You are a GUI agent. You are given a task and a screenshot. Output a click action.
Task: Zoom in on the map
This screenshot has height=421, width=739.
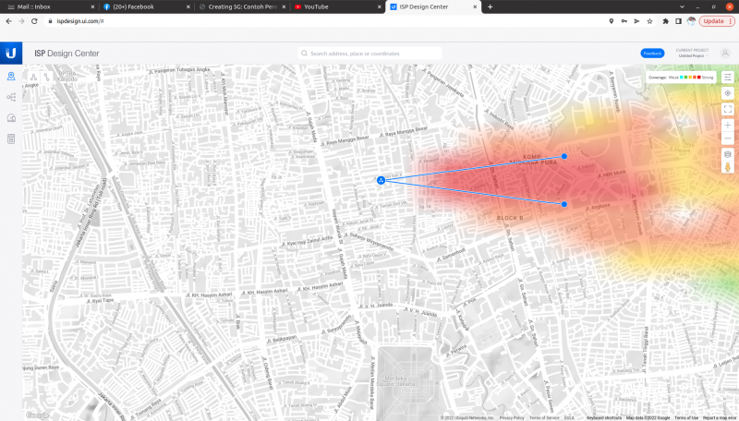(x=728, y=125)
